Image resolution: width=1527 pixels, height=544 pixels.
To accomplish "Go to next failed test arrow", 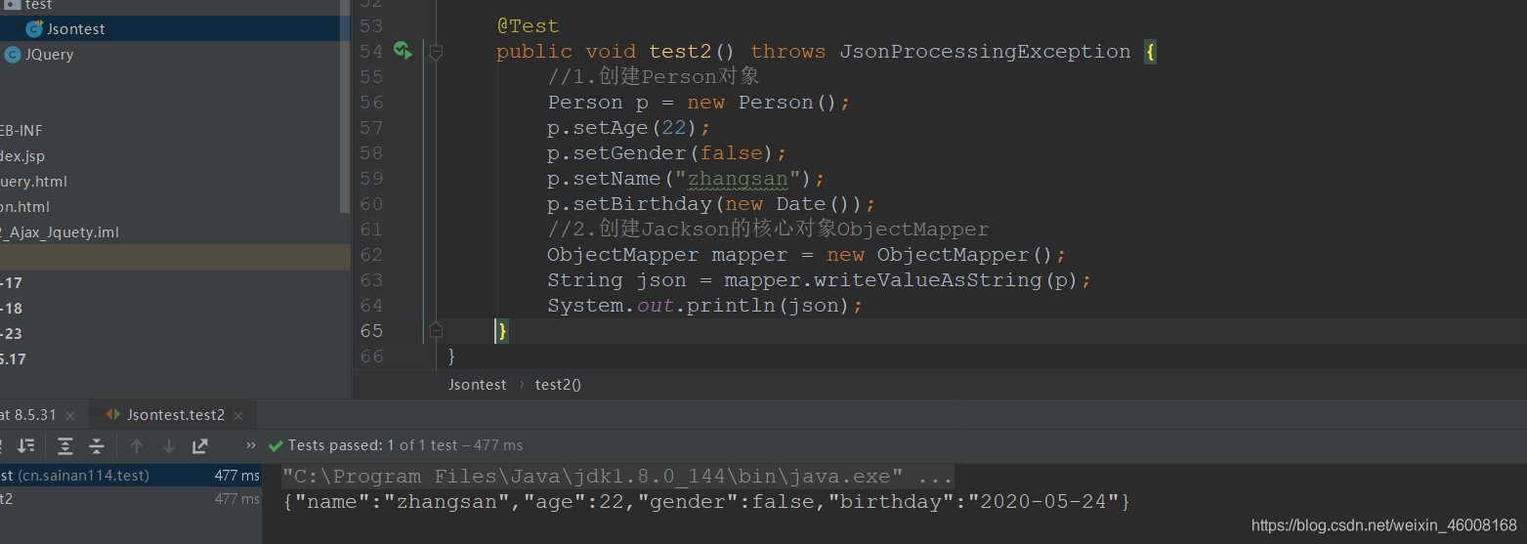I will (x=168, y=445).
